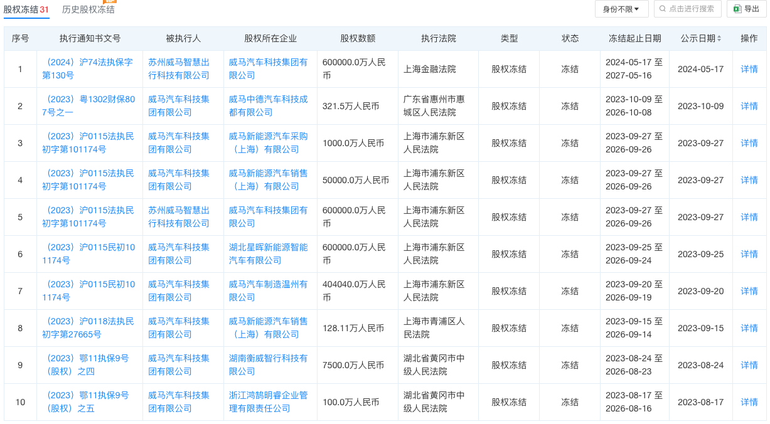Open case (2023)鄂11执保9号(股权)之四
770x424 pixels.
[x=86, y=365]
